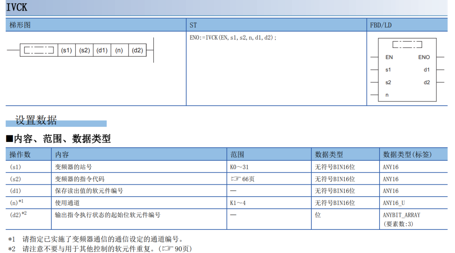Select the (d2) operand box in the ladder diagram

137,51
